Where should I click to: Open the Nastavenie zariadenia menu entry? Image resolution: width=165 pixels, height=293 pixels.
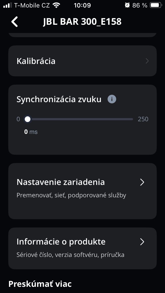[61, 182]
